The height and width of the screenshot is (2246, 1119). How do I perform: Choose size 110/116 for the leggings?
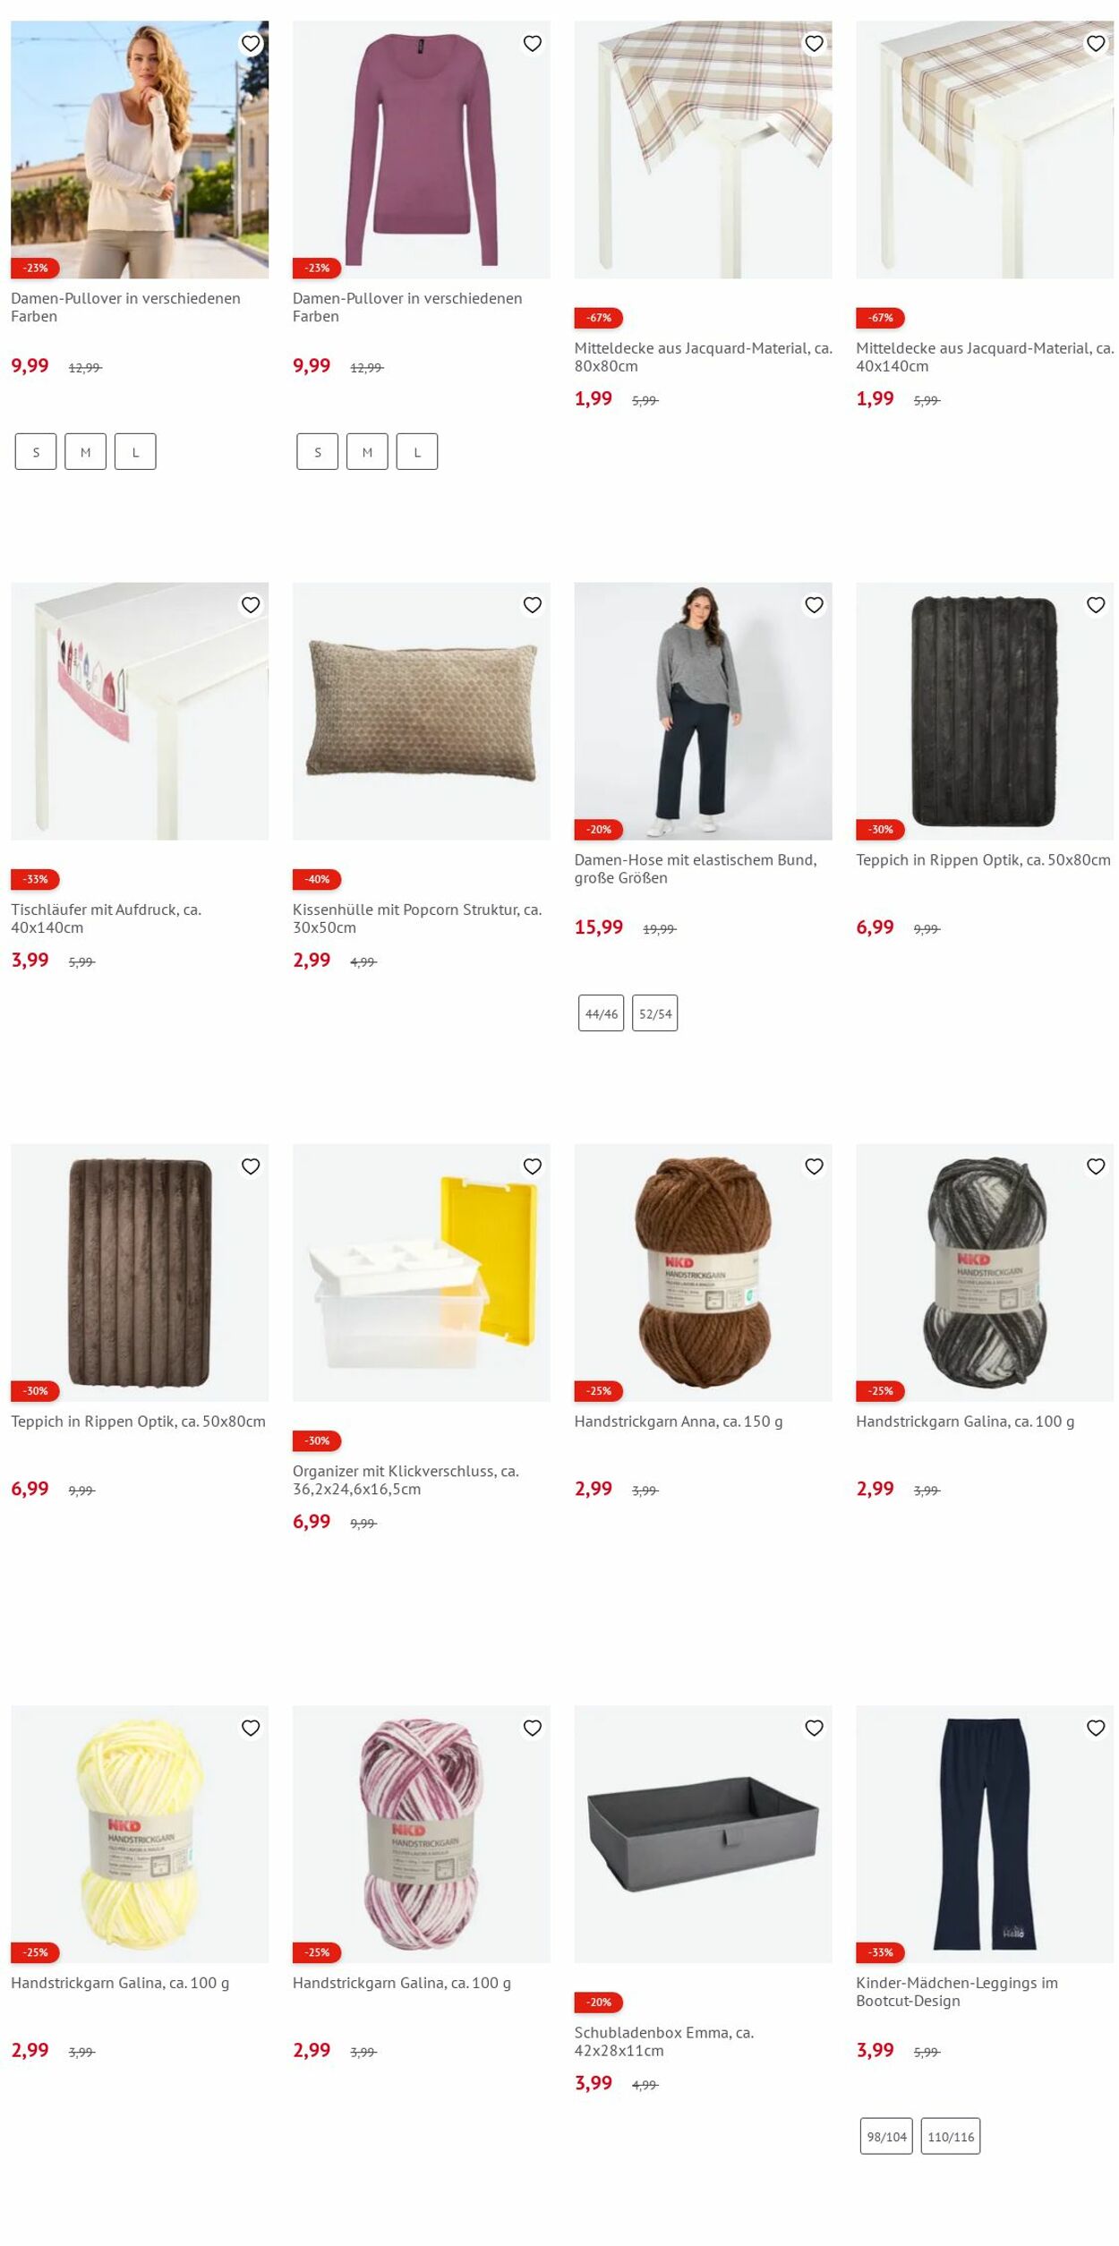(951, 2136)
